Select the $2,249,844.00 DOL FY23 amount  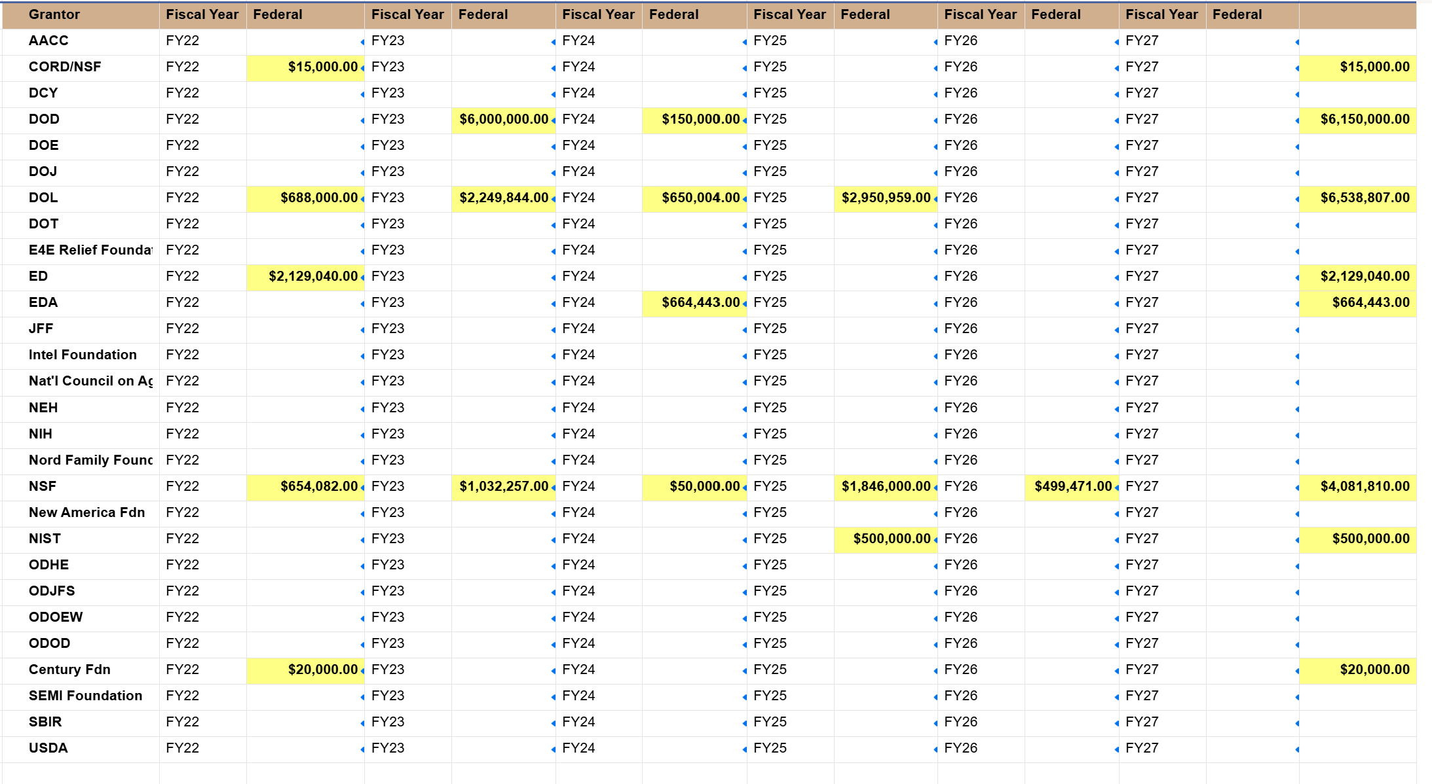(503, 198)
